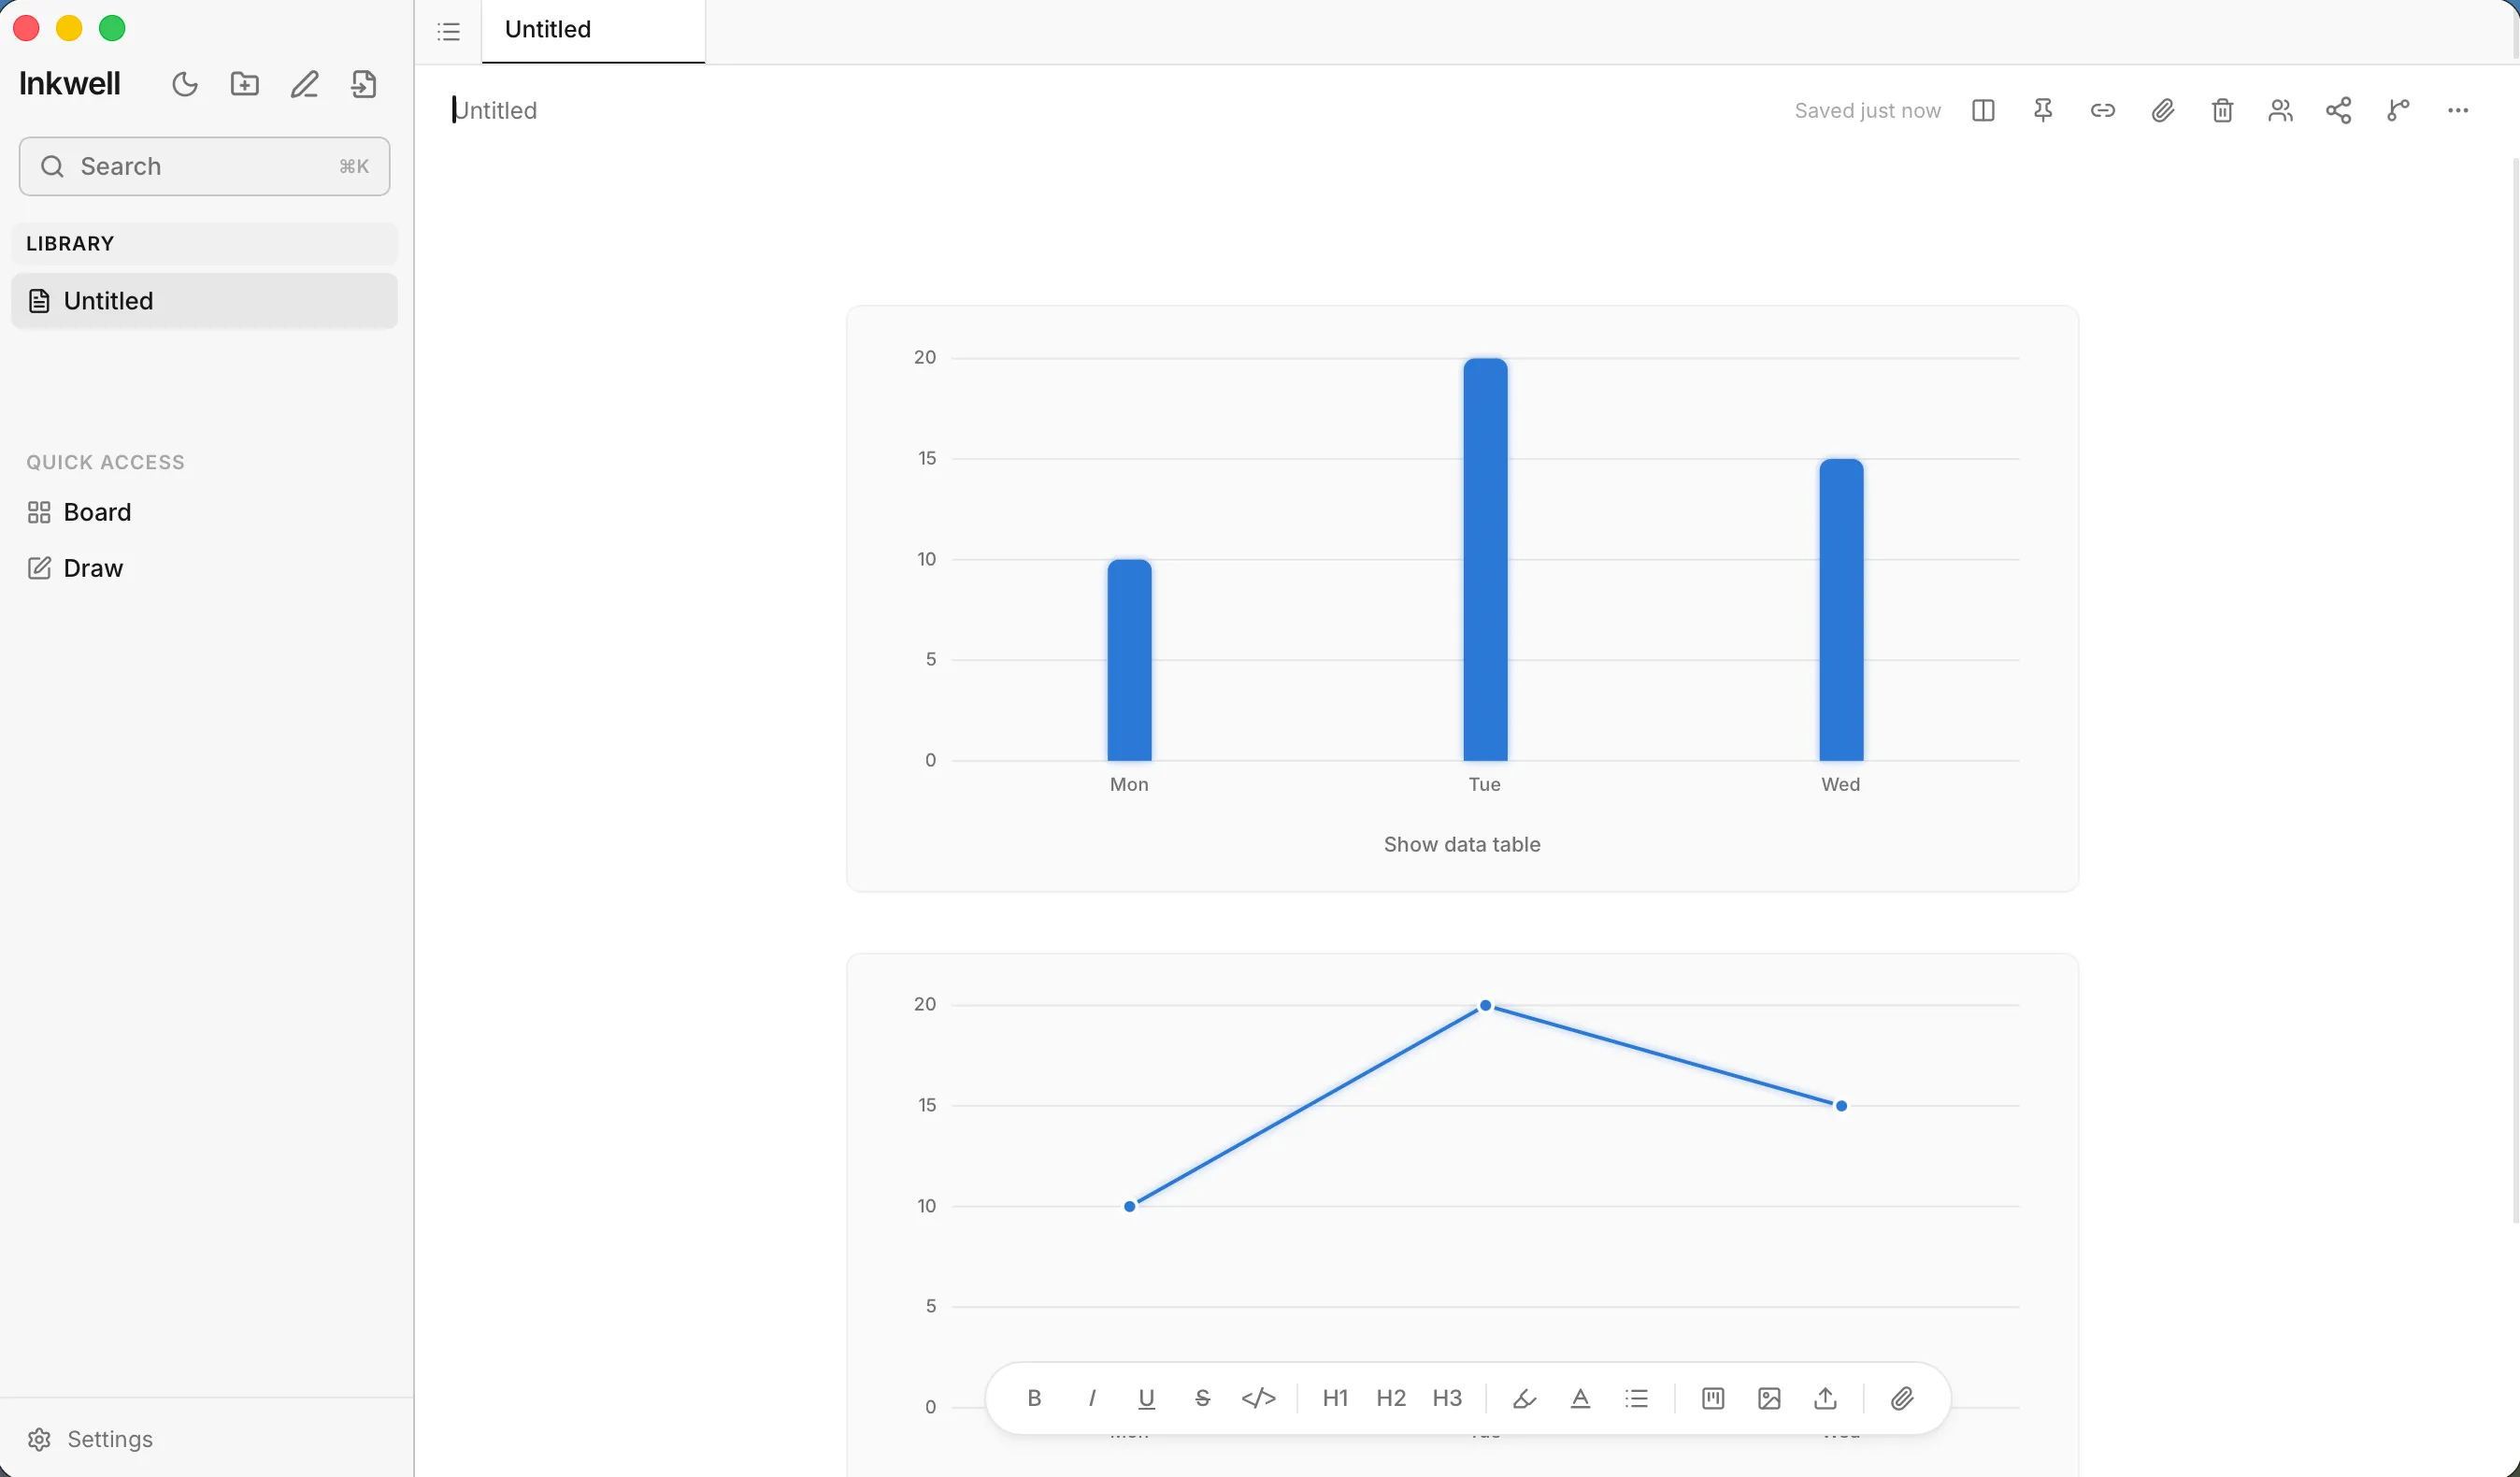Open collaborators with the people icon
This screenshot has width=2520, height=1477.
tap(2280, 110)
